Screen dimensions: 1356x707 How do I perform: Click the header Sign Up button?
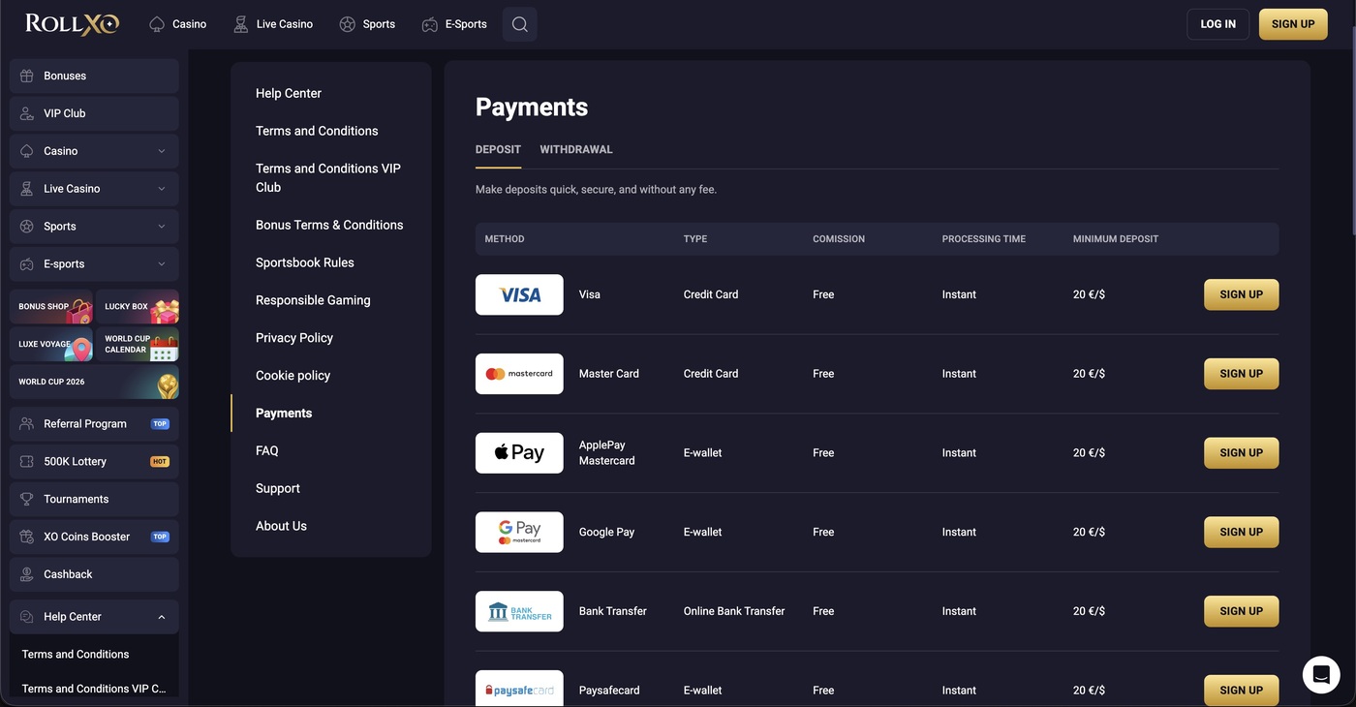coord(1293,24)
